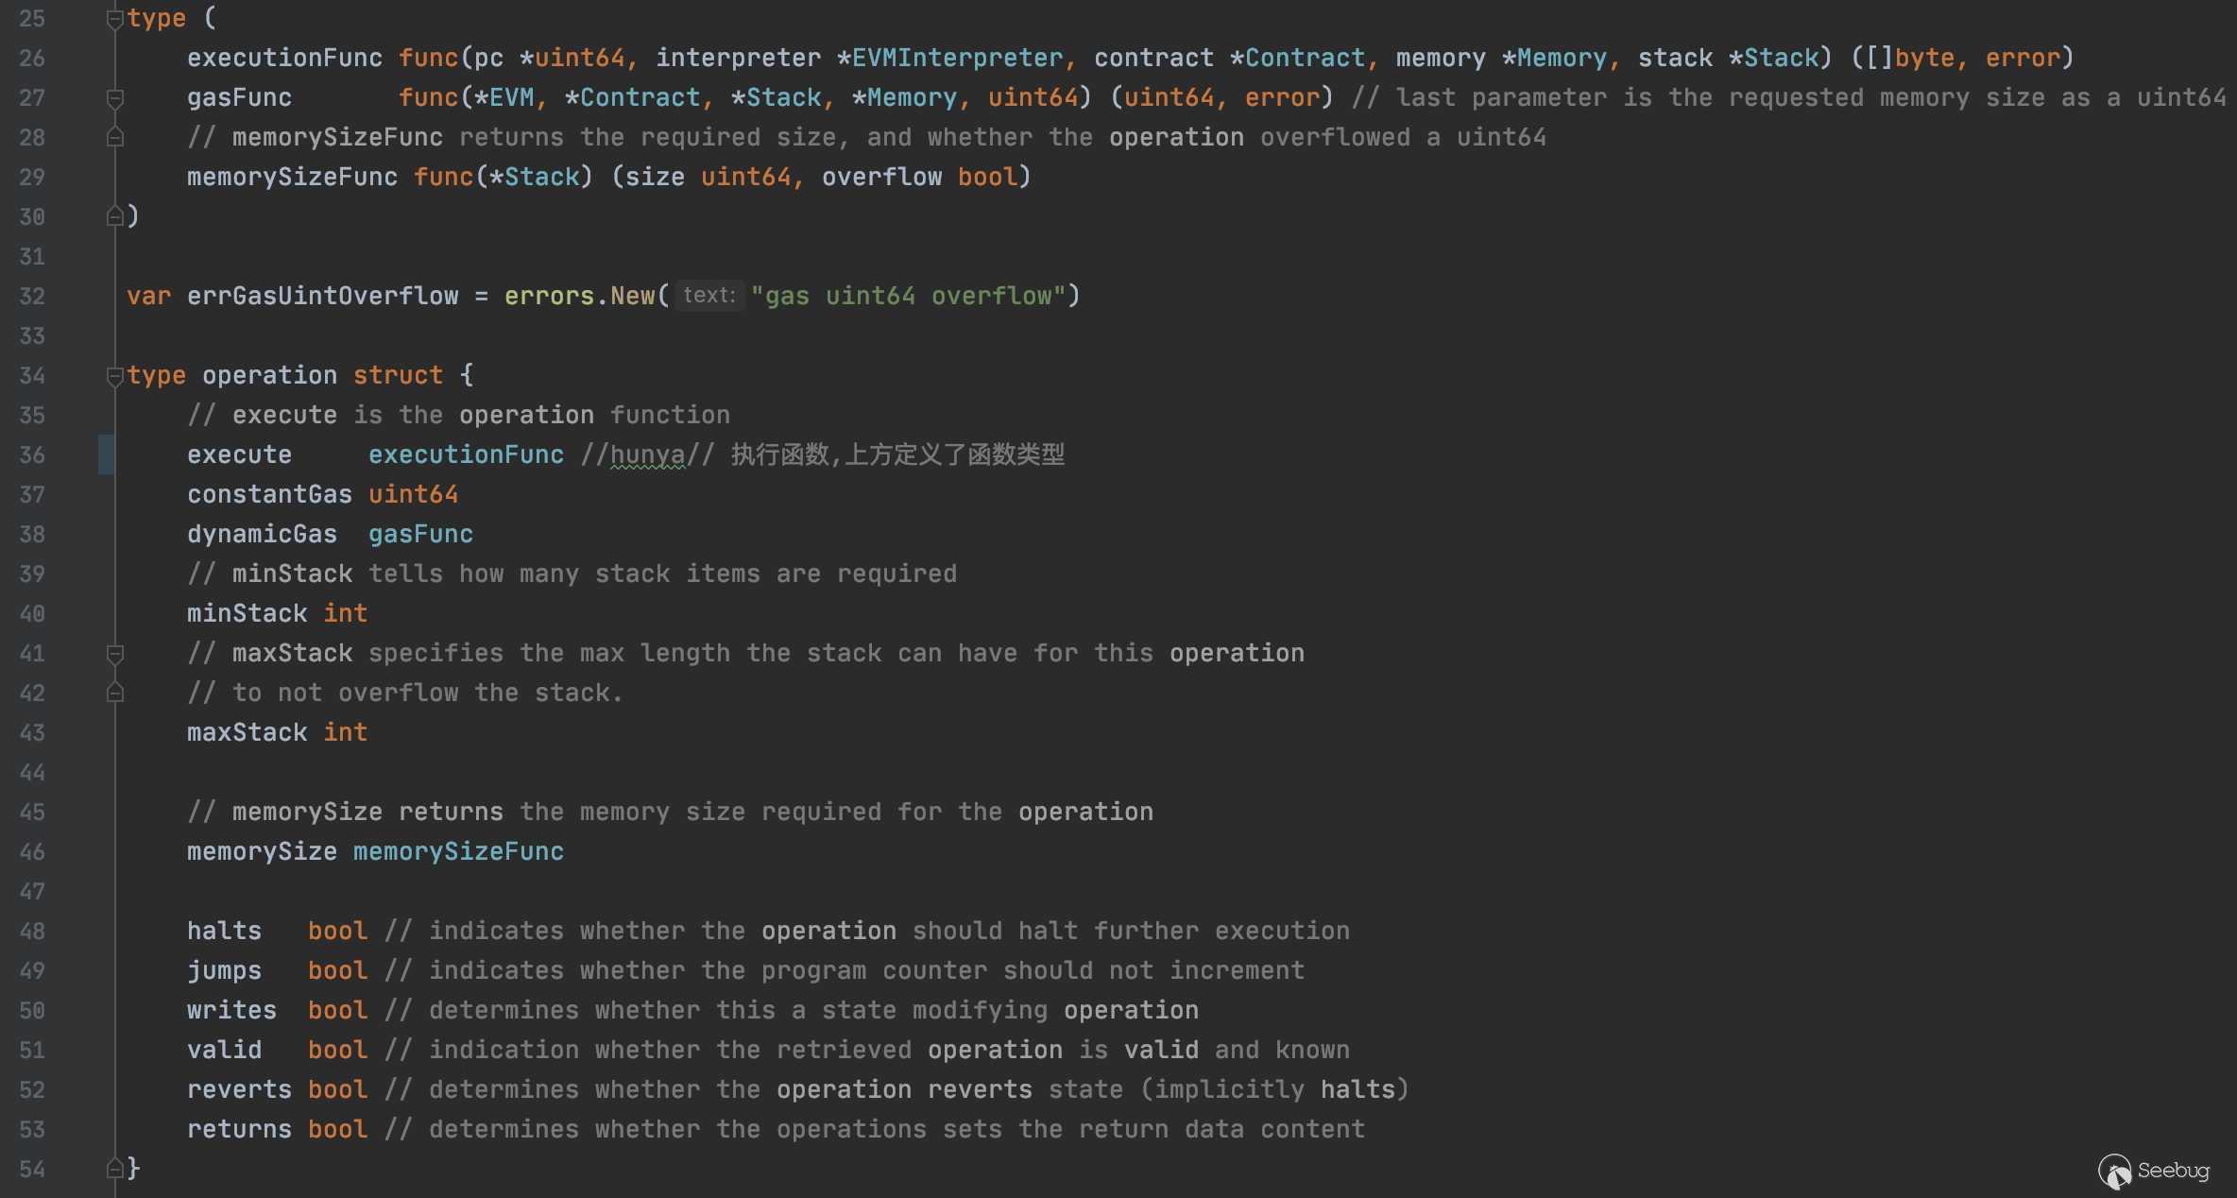Click the fold end marker on line 30

[115, 216]
